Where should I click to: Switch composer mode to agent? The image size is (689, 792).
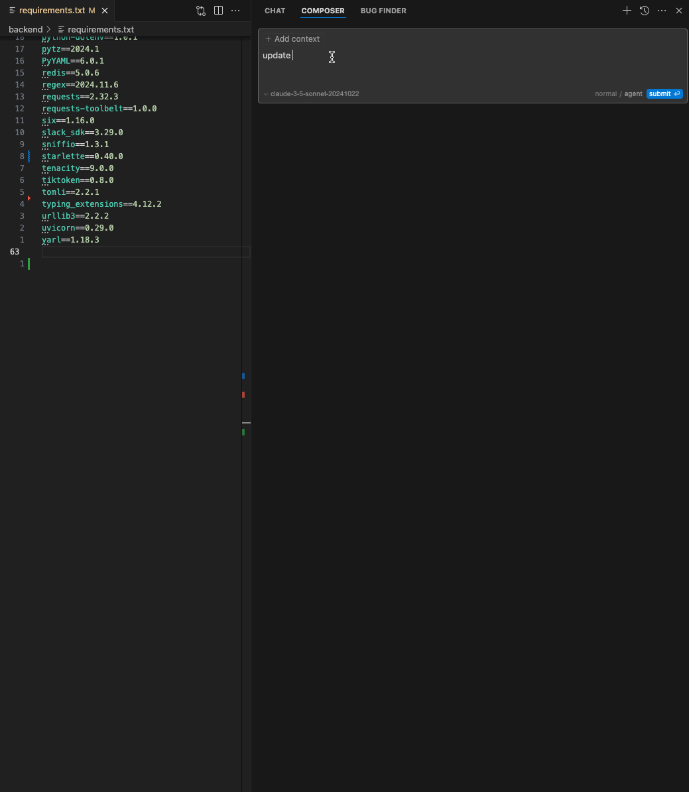[633, 94]
